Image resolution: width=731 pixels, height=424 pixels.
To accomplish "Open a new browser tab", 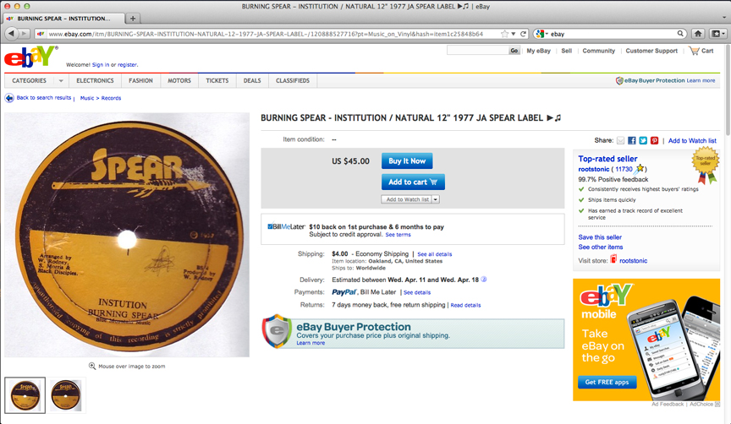I will pyautogui.click(x=133, y=18).
